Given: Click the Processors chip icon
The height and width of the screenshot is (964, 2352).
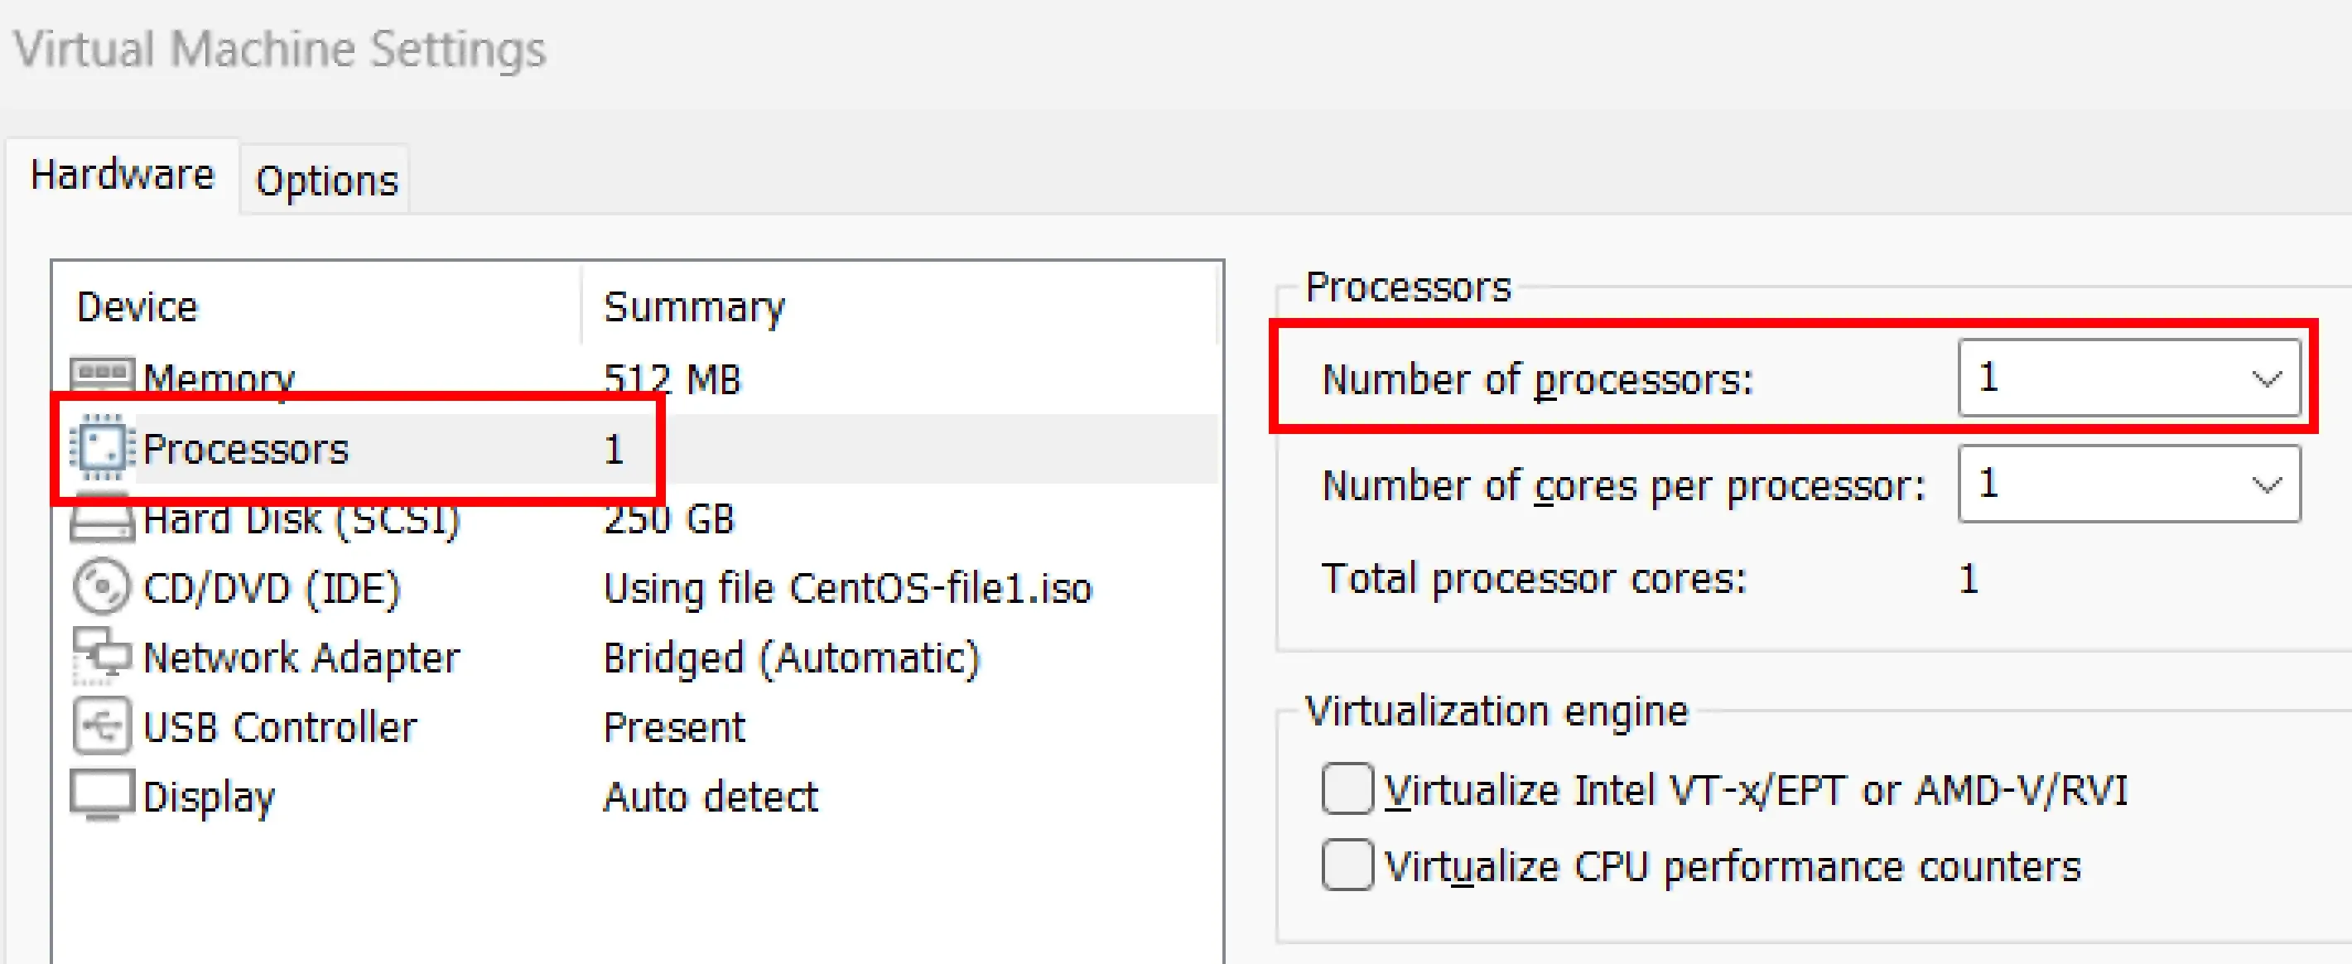Looking at the screenshot, I should pos(102,448).
